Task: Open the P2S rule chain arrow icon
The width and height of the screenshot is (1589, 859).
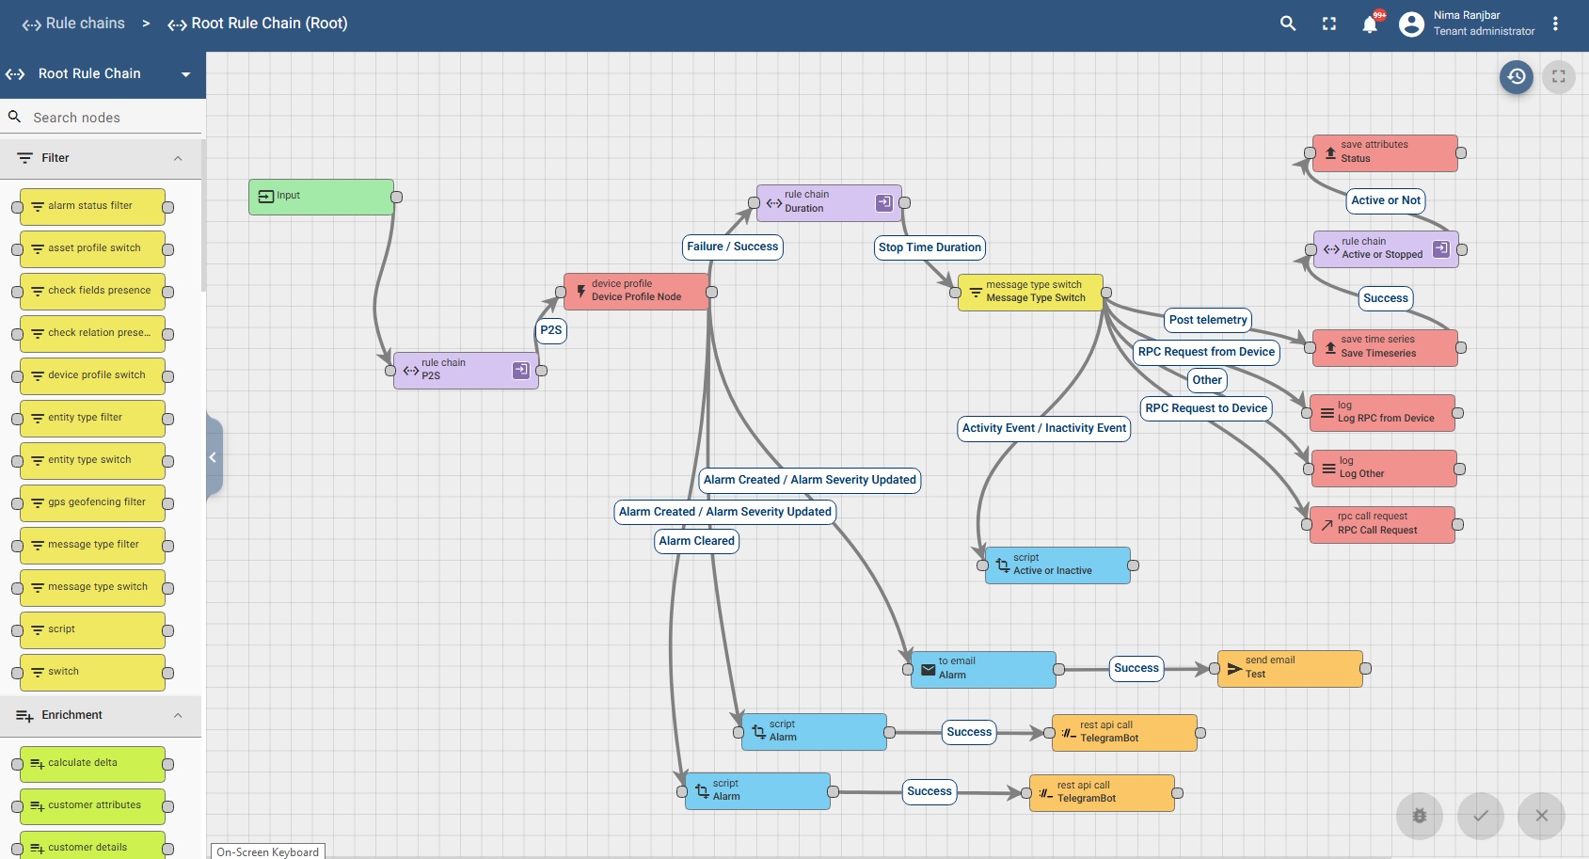Action: click(520, 370)
